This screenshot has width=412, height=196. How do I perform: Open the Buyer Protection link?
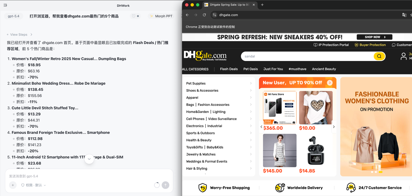point(370,45)
